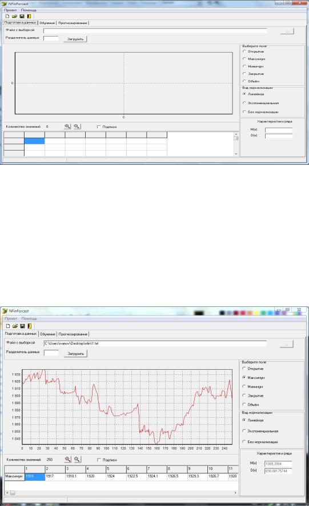Click Загрузить button in empty-chart window
The height and width of the screenshot is (506, 309).
(x=75, y=39)
